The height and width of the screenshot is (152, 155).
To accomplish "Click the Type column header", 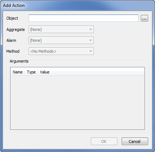I will [x=32, y=72].
